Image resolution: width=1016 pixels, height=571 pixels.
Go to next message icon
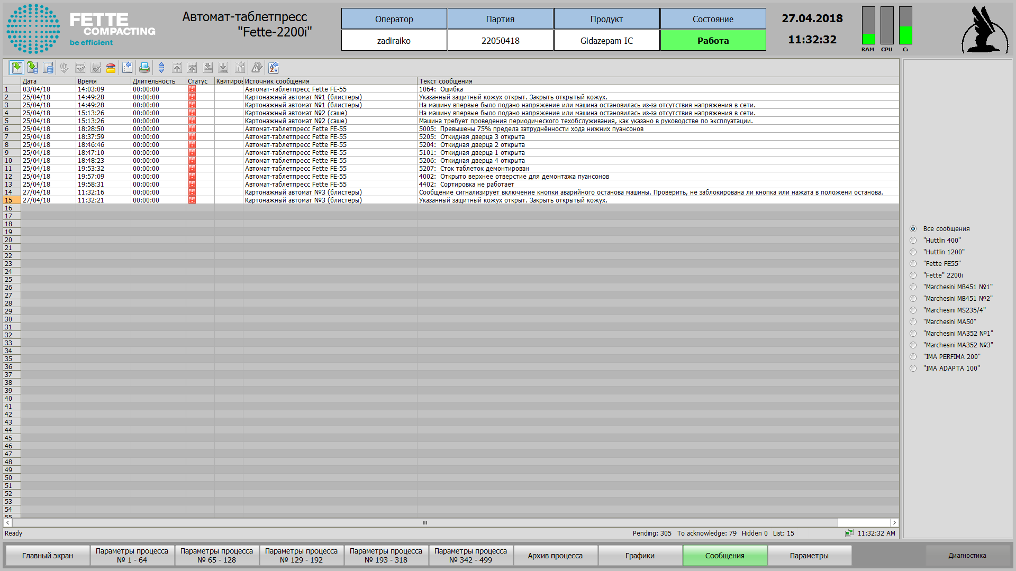pyautogui.click(x=208, y=68)
